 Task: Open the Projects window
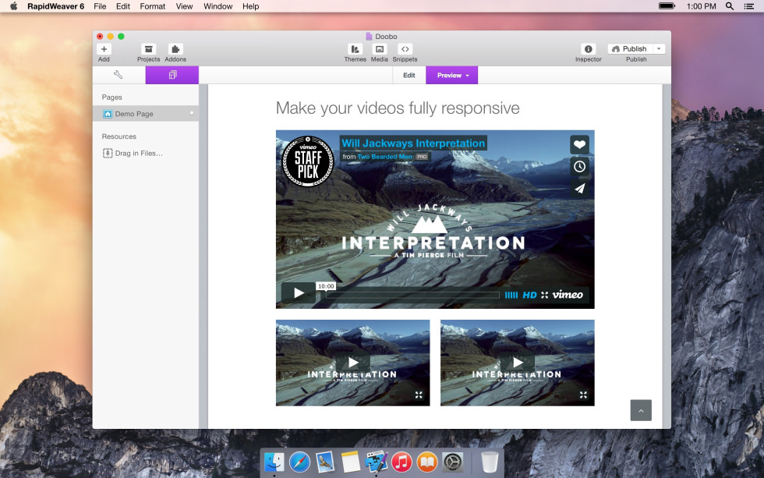pyautogui.click(x=149, y=49)
